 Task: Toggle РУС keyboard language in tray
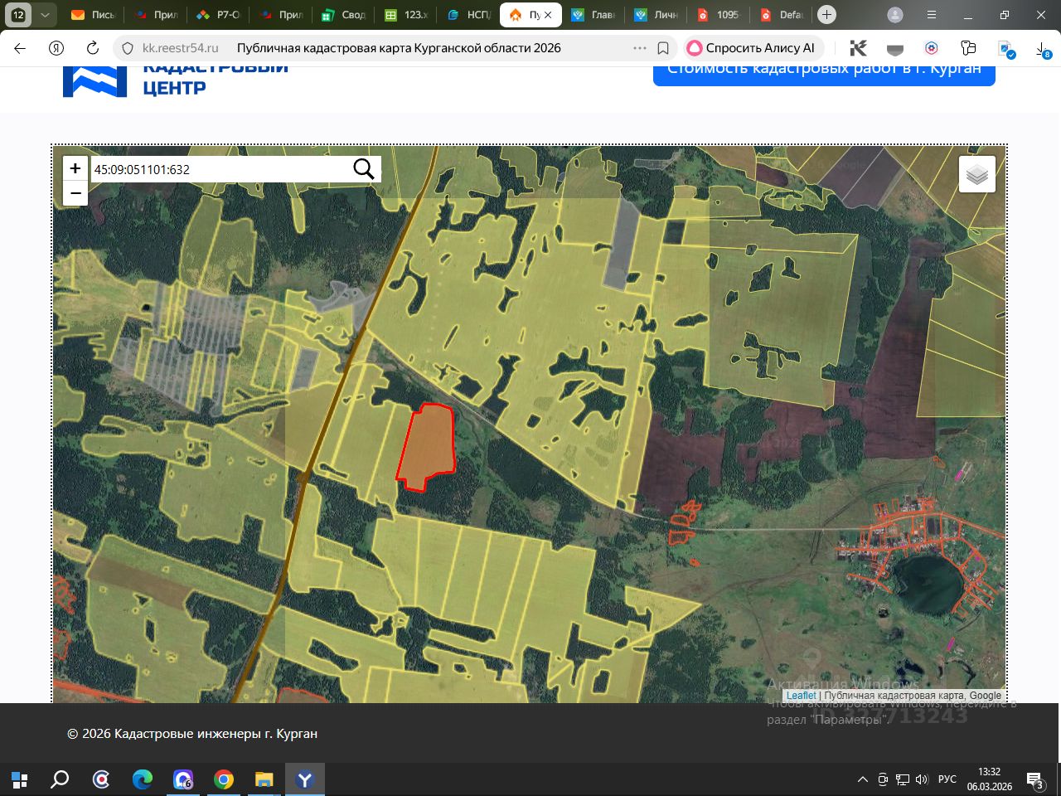tap(947, 779)
